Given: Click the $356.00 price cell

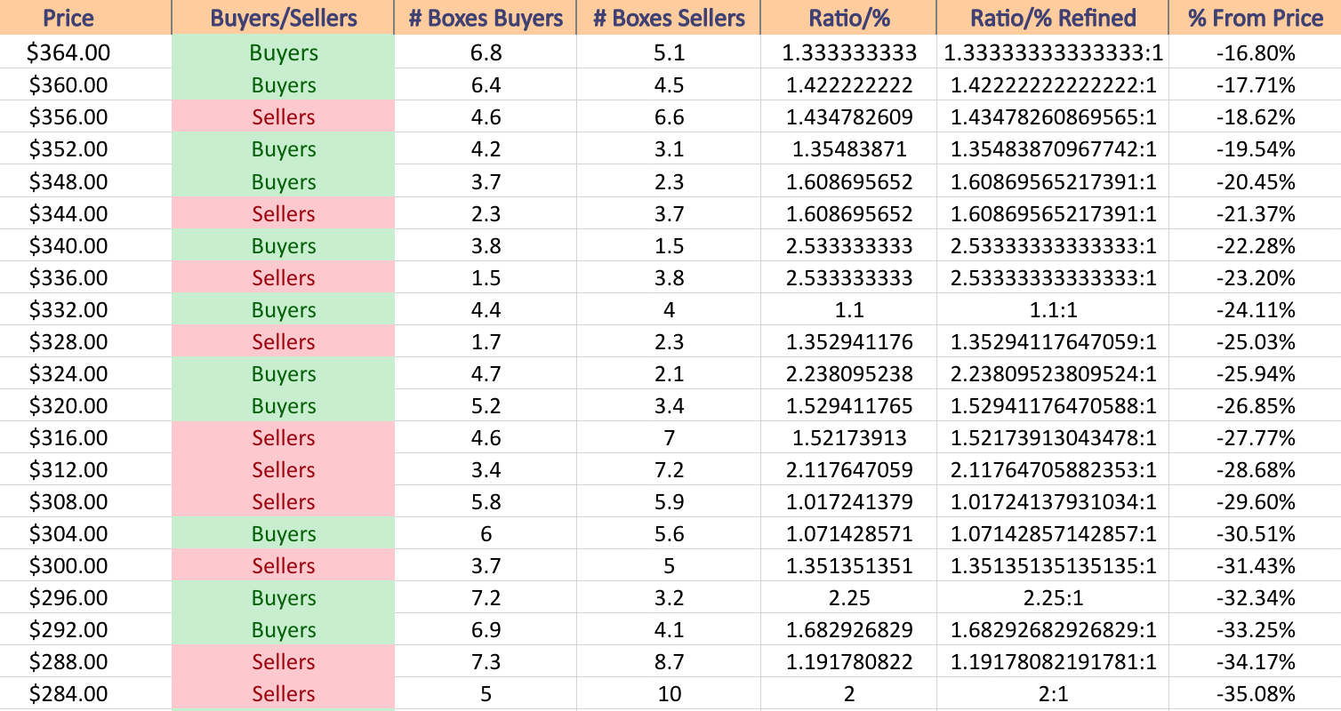Looking at the screenshot, I should 85,117.
